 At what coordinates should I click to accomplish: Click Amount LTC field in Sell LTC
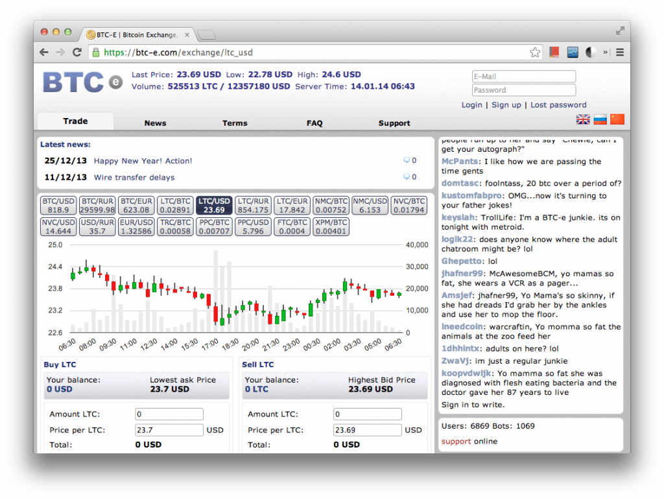[x=368, y=414]
